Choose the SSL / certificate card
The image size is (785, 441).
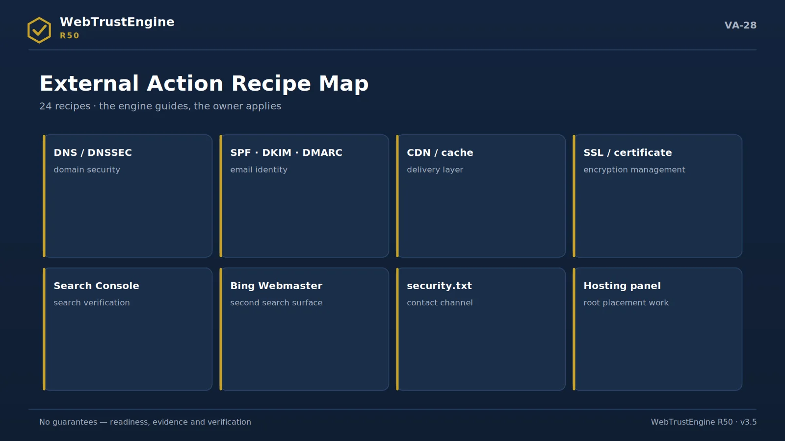pyautogui.click(x=657, y=196)
